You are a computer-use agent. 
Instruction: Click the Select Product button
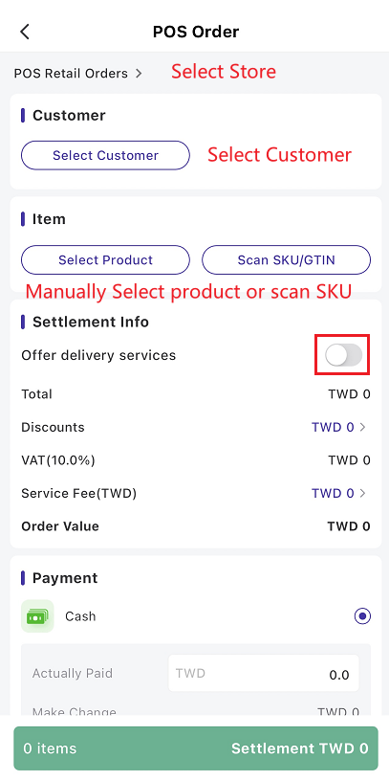point(105,260)
